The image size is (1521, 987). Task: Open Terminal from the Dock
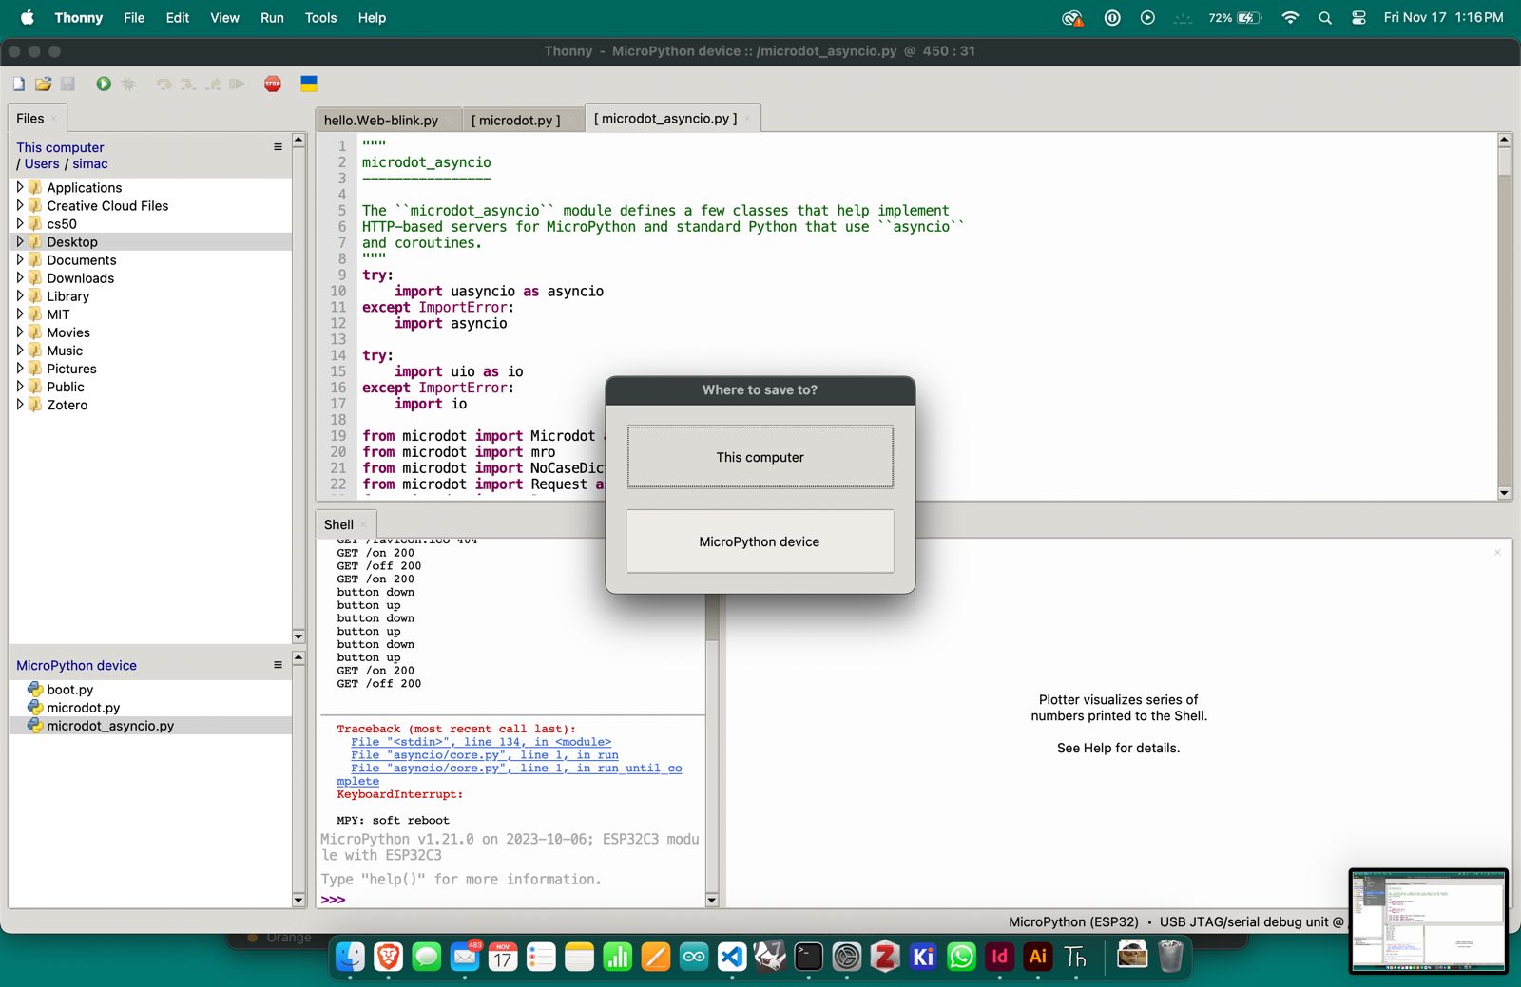(808, 957)
